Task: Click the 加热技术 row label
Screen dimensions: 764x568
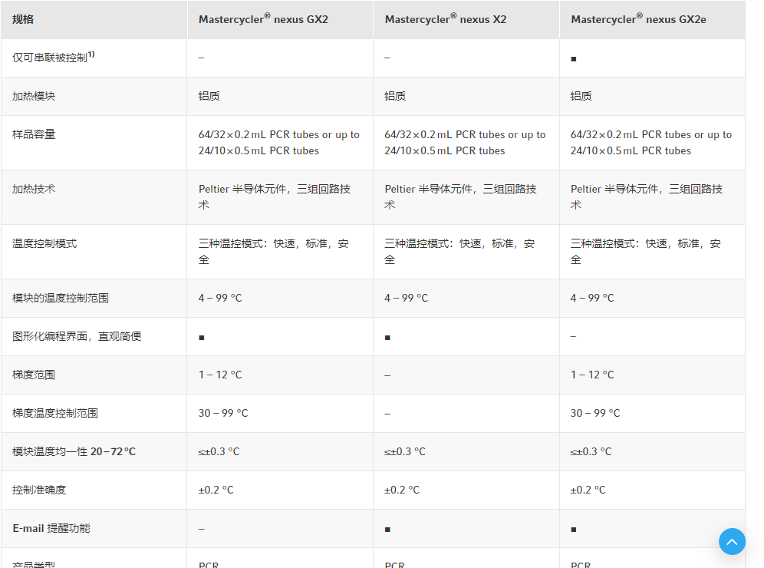Action: [x=34, y=189]
